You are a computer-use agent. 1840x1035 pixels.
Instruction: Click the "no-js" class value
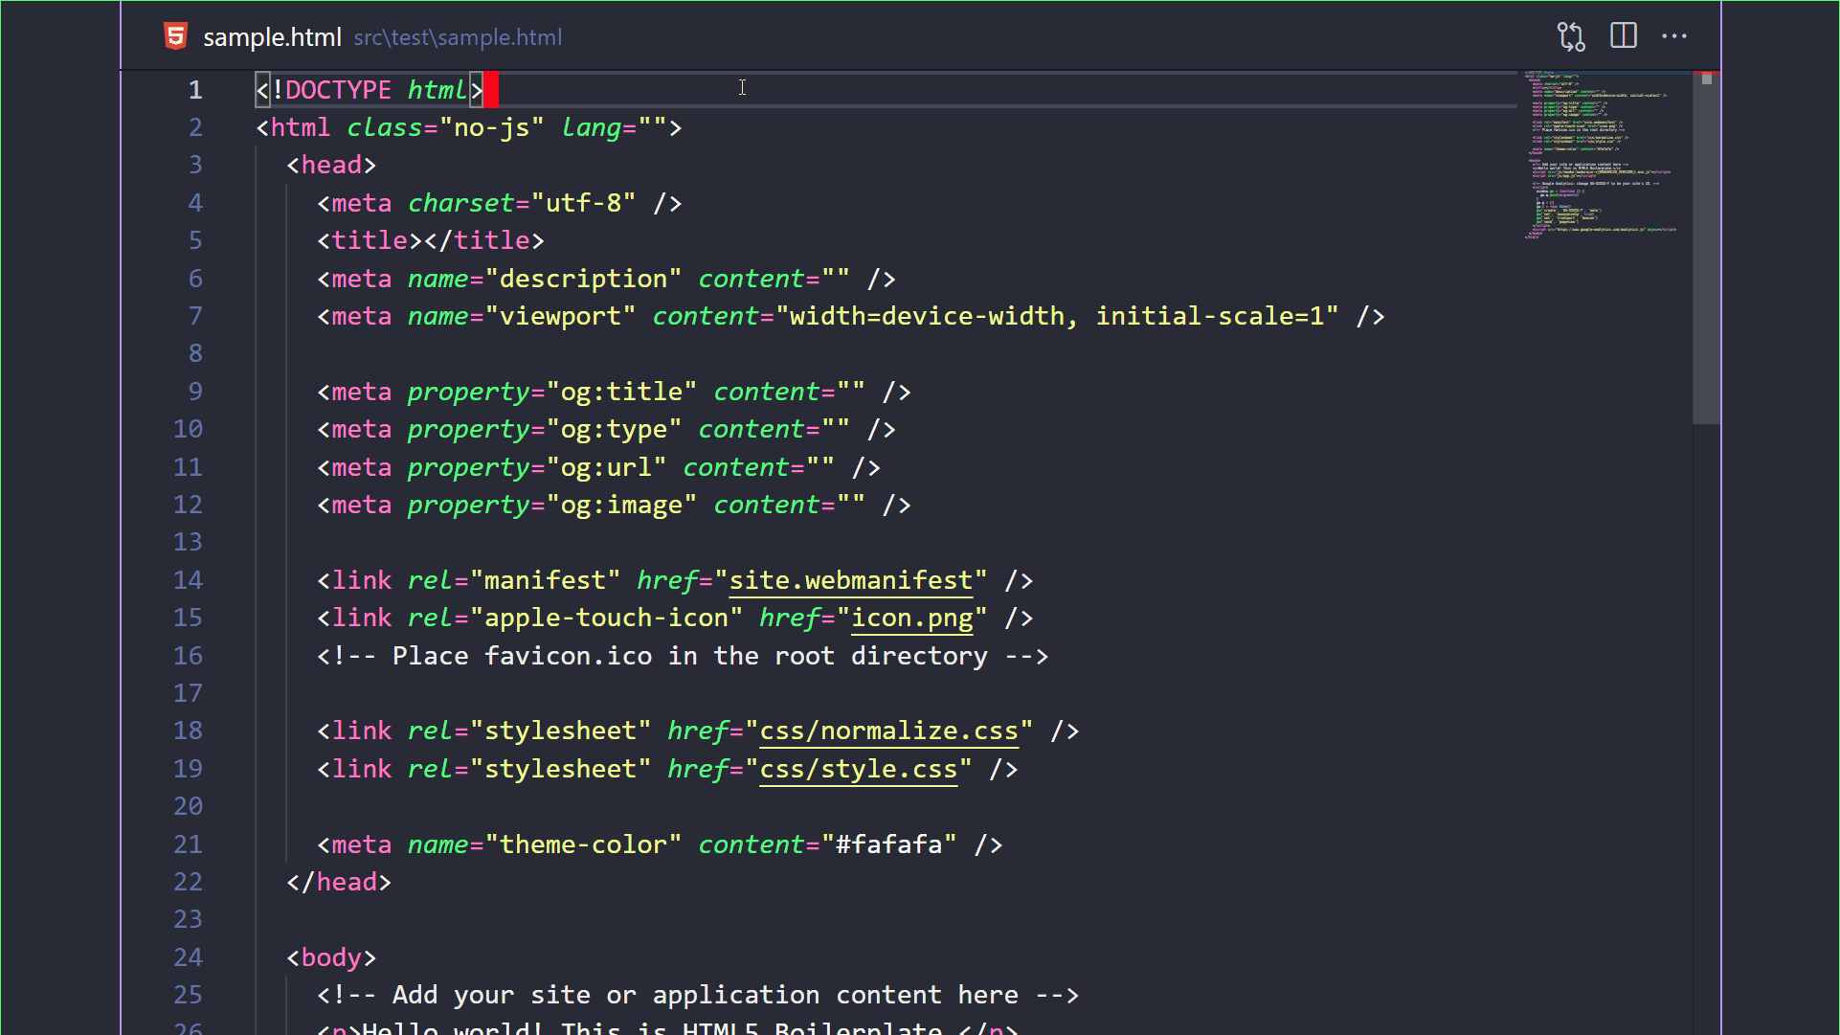492,127
